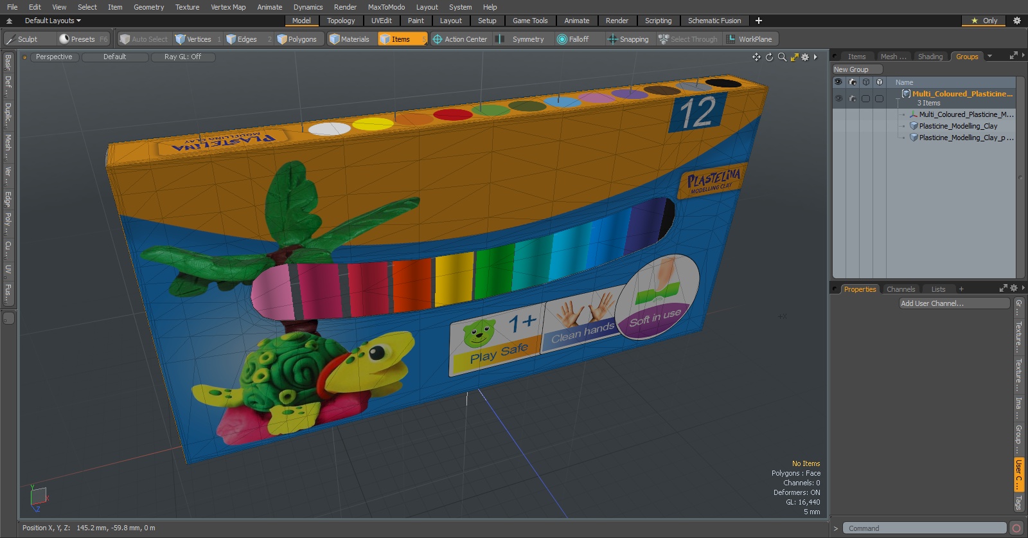Click the eye column header icon
1028x538 pixels.
[x=838, y=82]
